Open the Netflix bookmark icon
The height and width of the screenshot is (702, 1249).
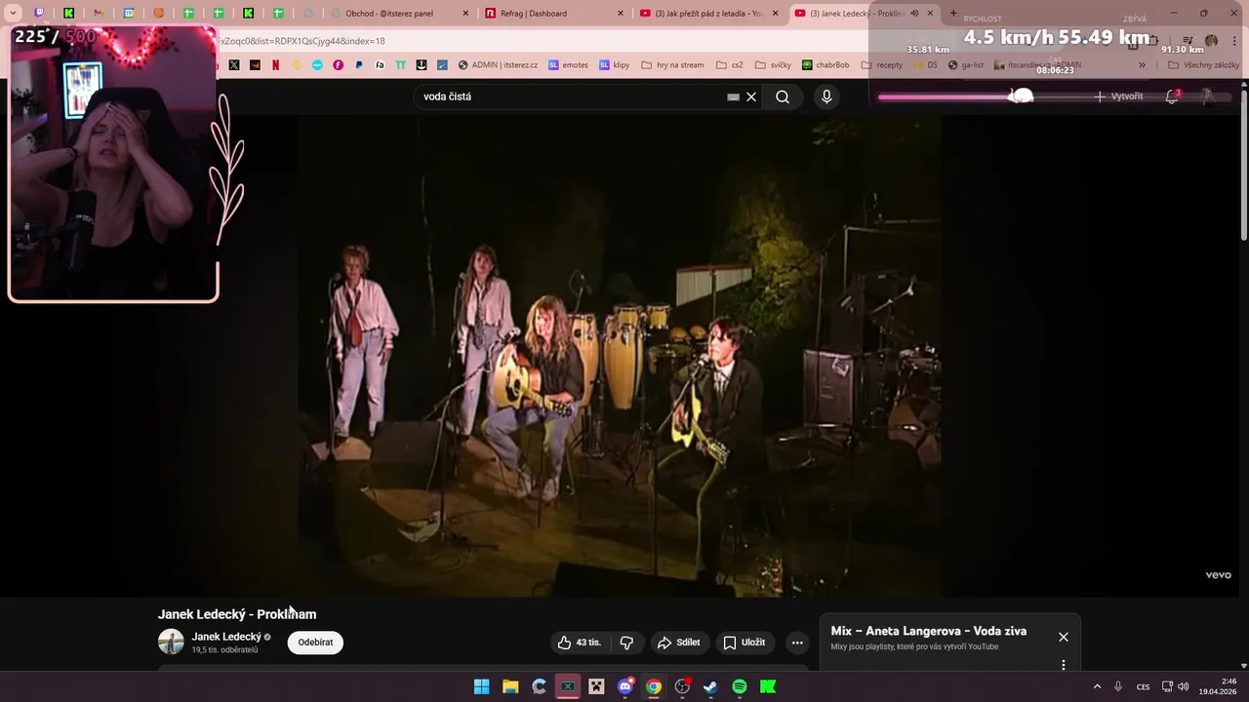(276, 65)
